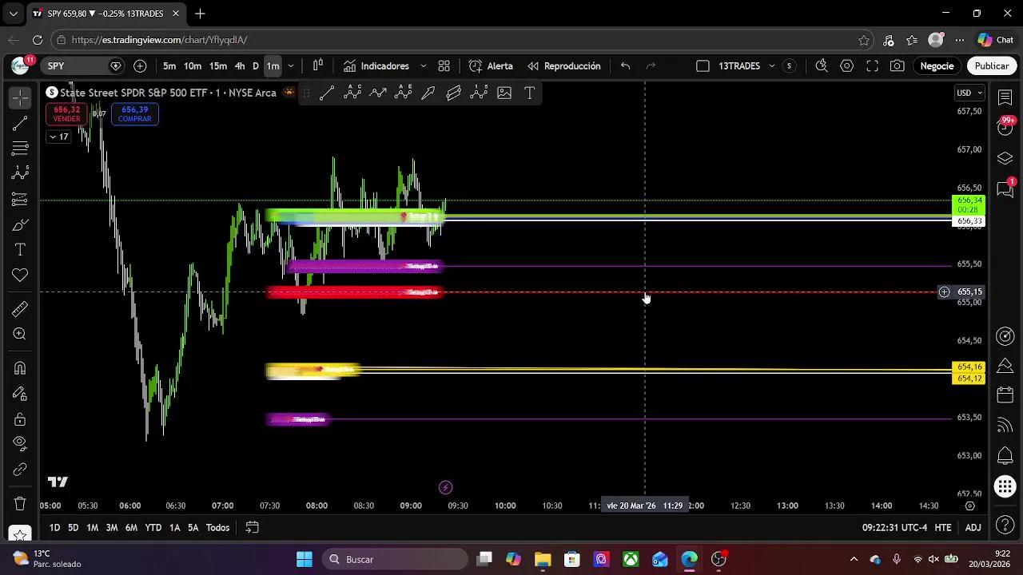
Task: Open the watchlist panel icon
Action: (1005, 97)
